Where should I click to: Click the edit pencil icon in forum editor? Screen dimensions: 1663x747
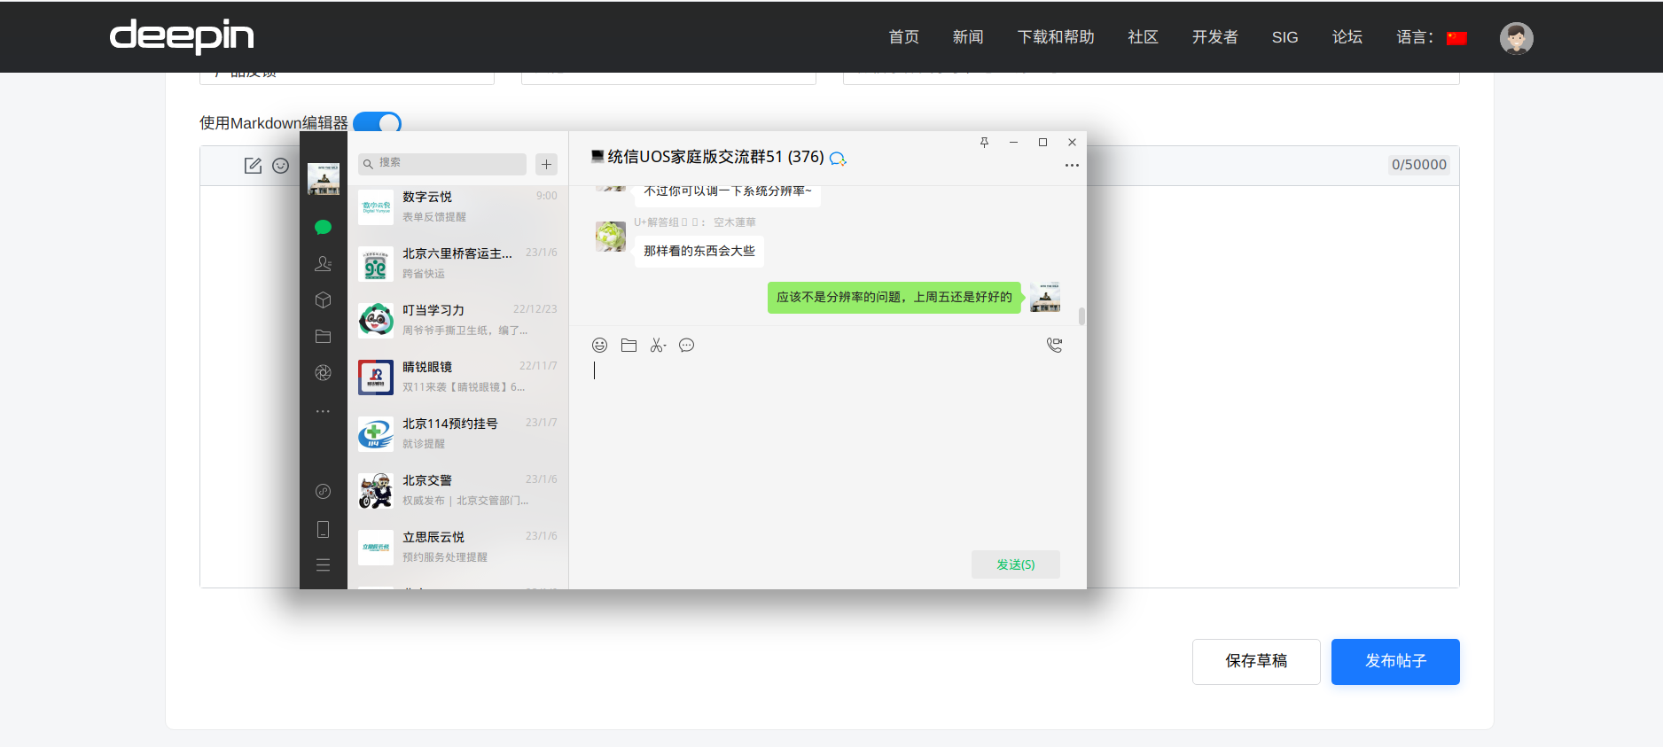tap(253, 166)
